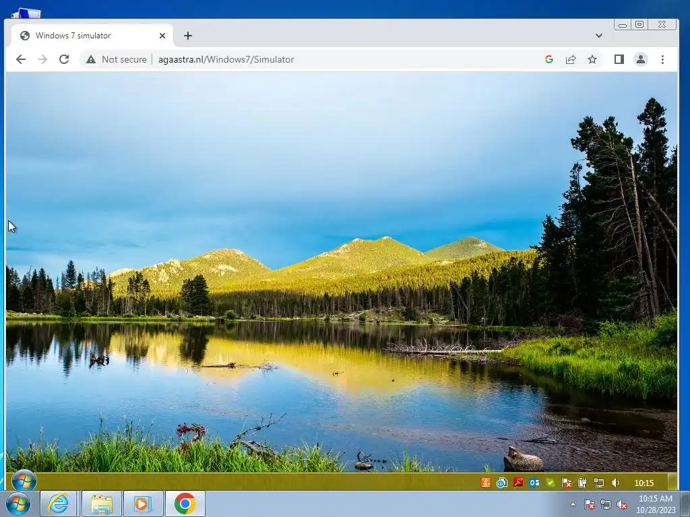This screenshot has width=690, height=517.
Task: Toggle Chrome side panel
Action: pos(619,59)
